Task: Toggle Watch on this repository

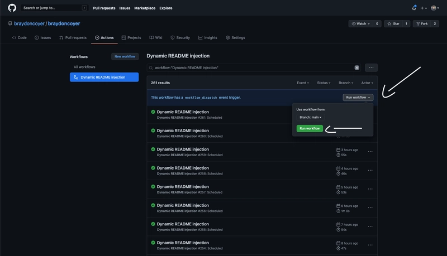Action: [361, 23]
